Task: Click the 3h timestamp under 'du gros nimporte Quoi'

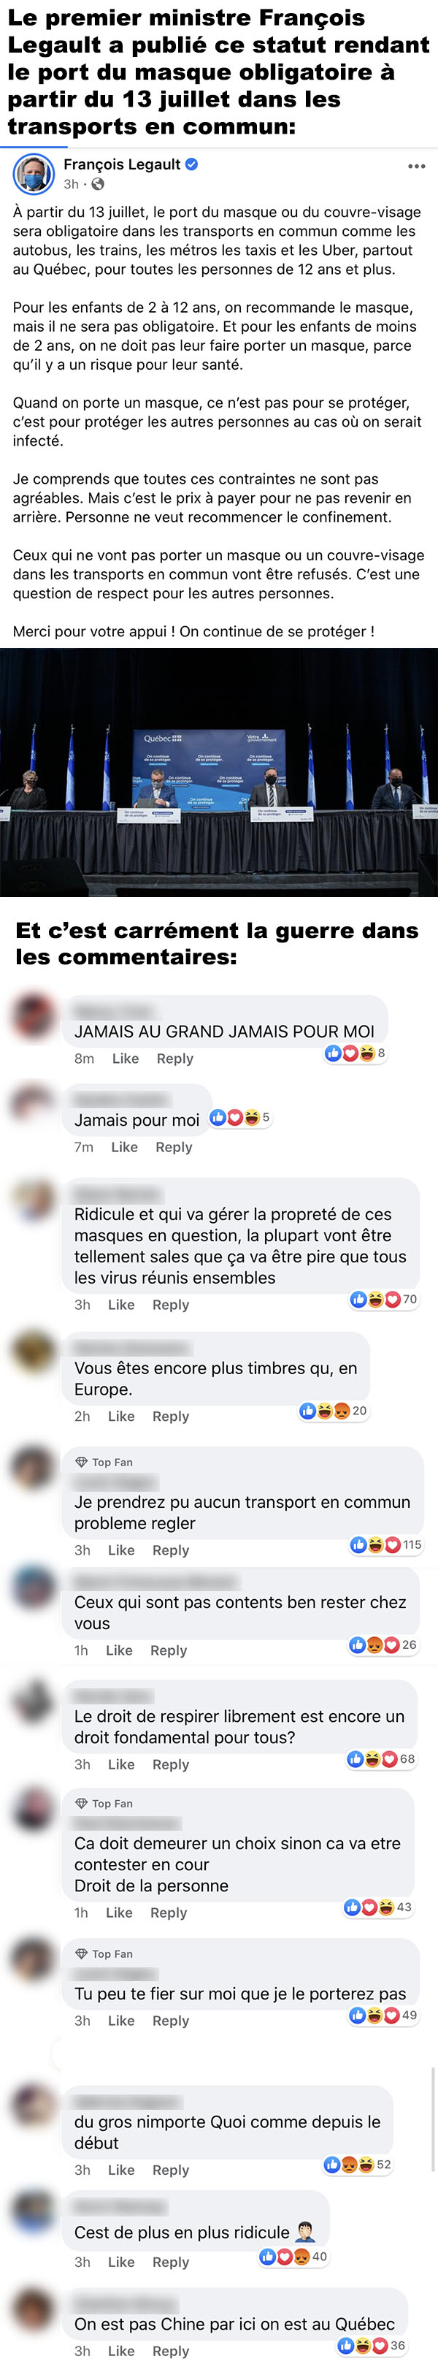Action: tap(82, 2170)
